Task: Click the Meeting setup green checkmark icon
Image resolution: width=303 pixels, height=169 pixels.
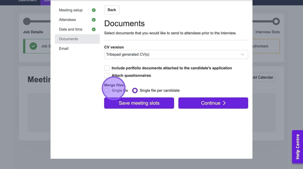Action: pyautogui.click(x=94, y=10)
